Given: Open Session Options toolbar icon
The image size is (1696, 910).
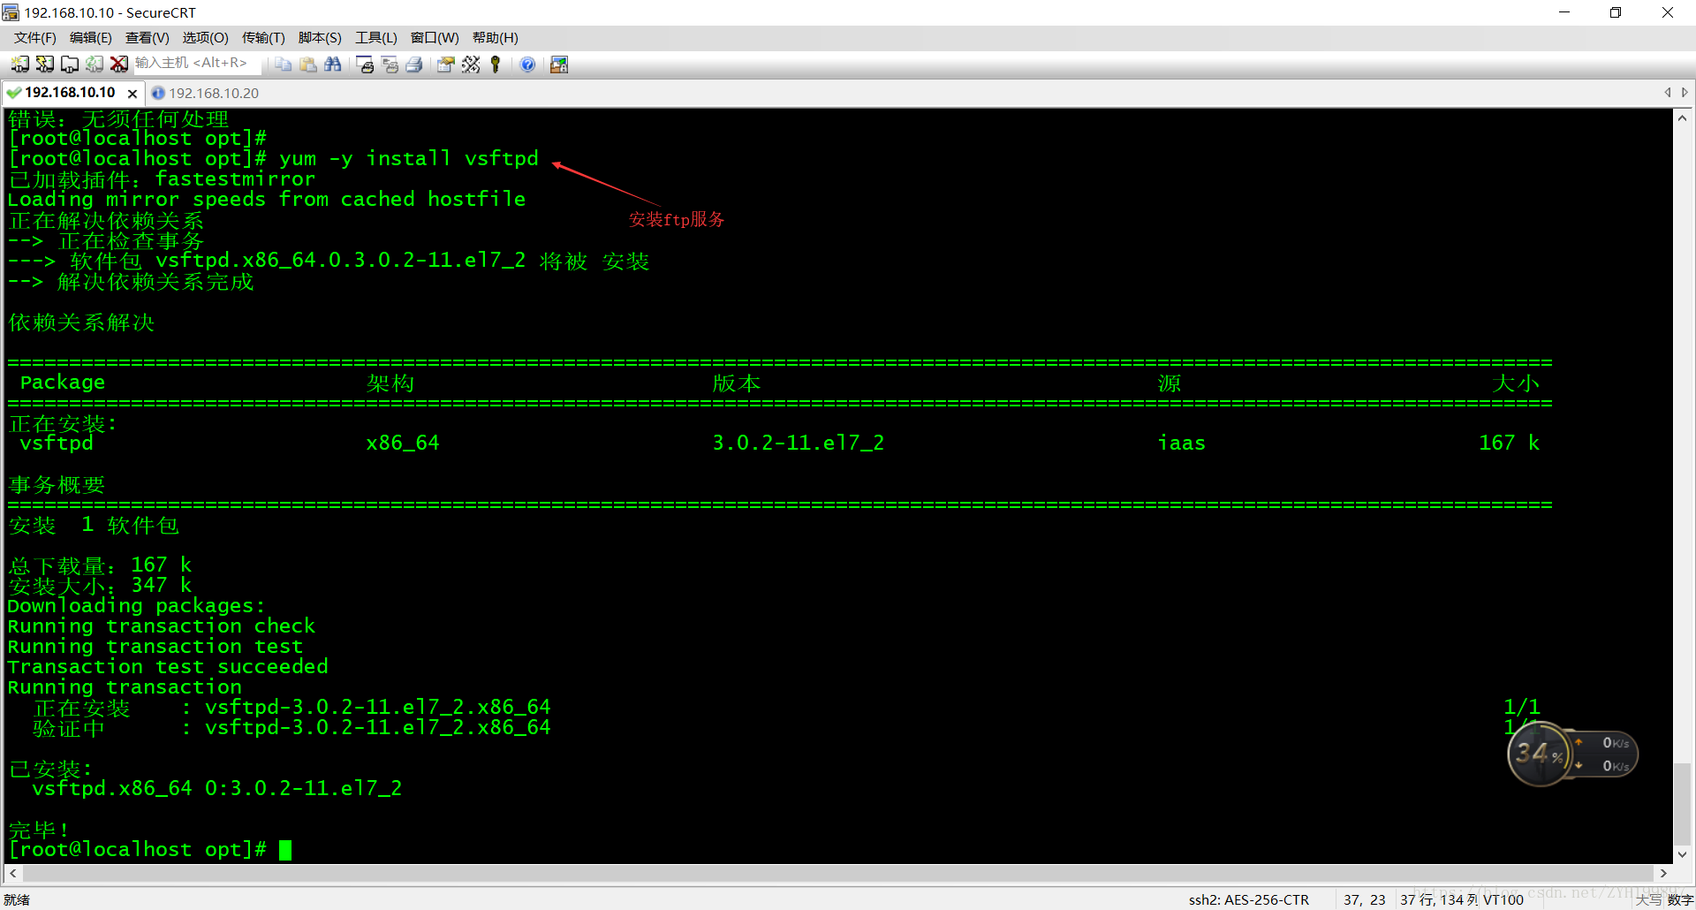Looking at the screenshot, I should point(445,64).
